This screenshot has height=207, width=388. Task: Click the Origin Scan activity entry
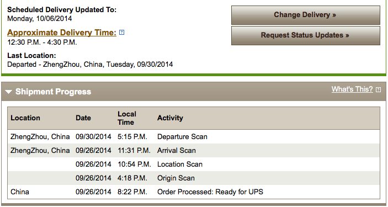[176, 178]
